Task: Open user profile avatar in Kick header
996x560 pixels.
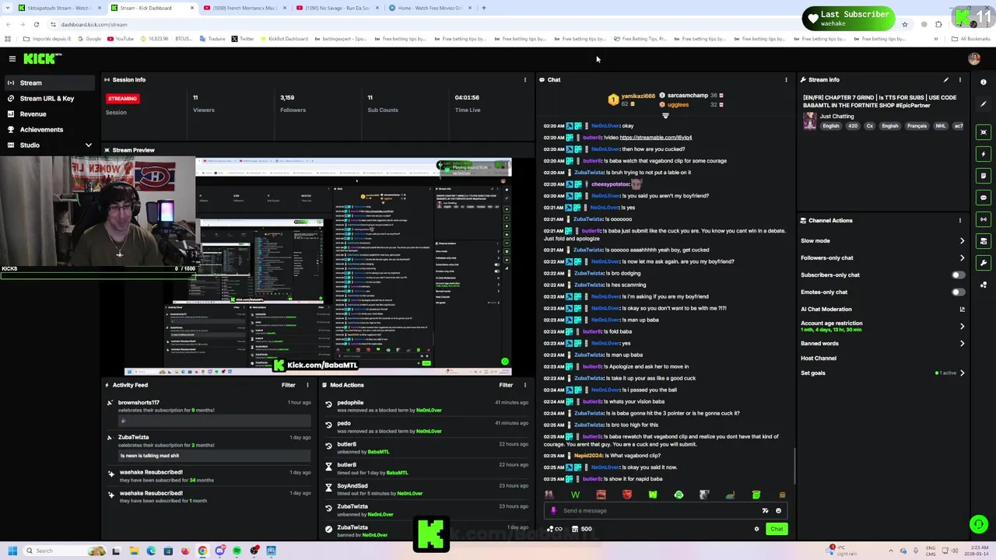Action: coord(974,59)
